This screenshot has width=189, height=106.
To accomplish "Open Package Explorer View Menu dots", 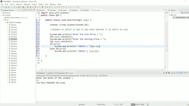I will [29, 10].
